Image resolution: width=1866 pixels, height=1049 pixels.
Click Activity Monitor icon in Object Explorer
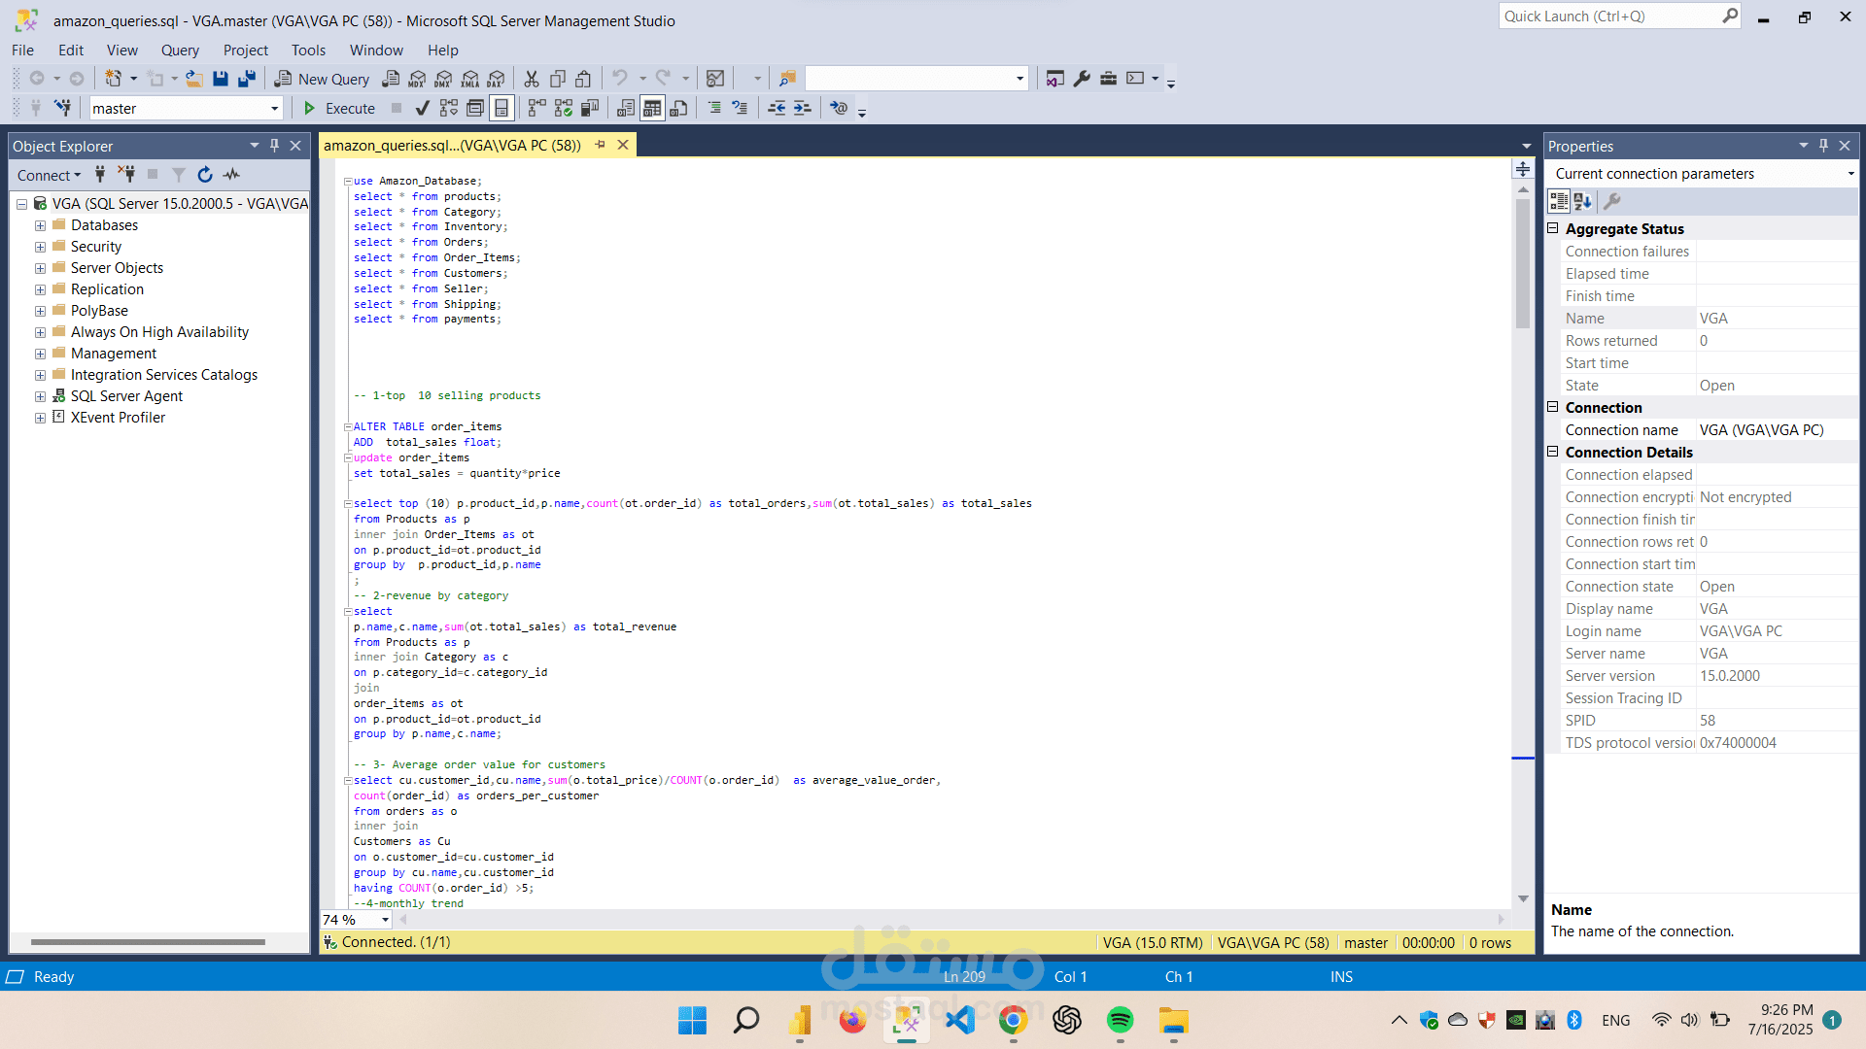pyautogui.click(x=231, y=175)
